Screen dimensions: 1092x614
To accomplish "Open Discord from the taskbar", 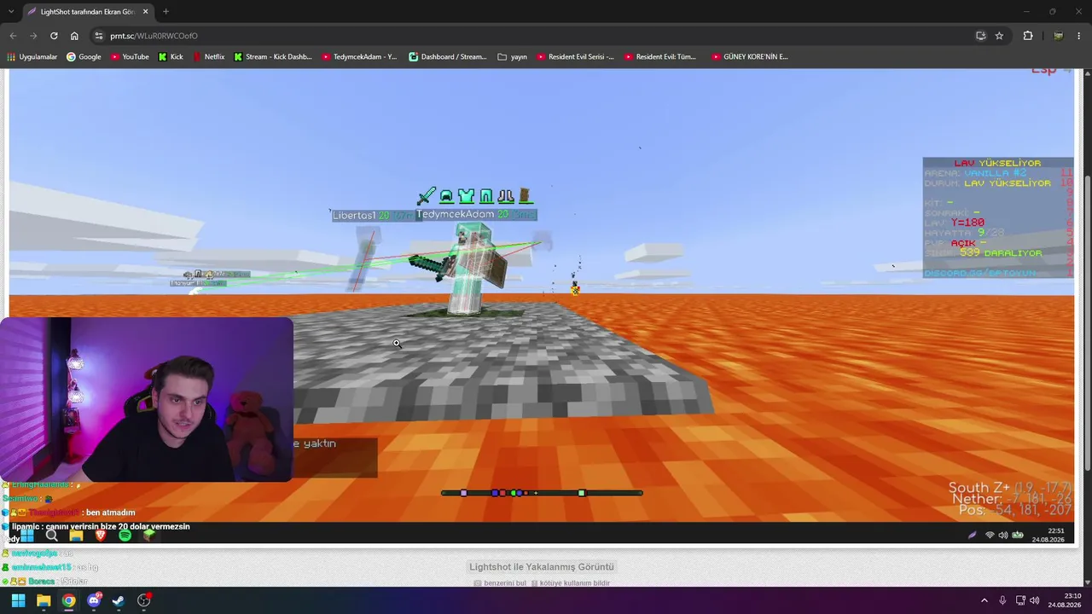I will (94, 600).
